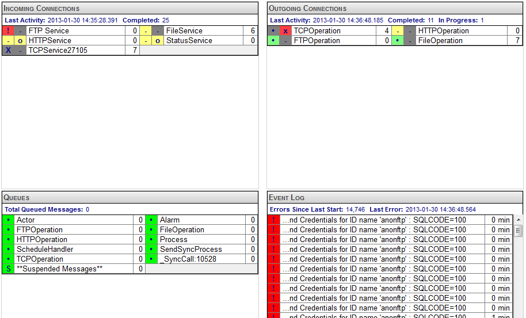Open the SendSyncProcess queue

pyautogui.click(x=190, y=250)
